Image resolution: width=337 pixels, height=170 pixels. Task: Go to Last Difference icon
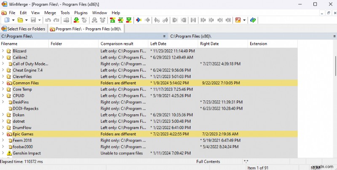click(129, 20)
